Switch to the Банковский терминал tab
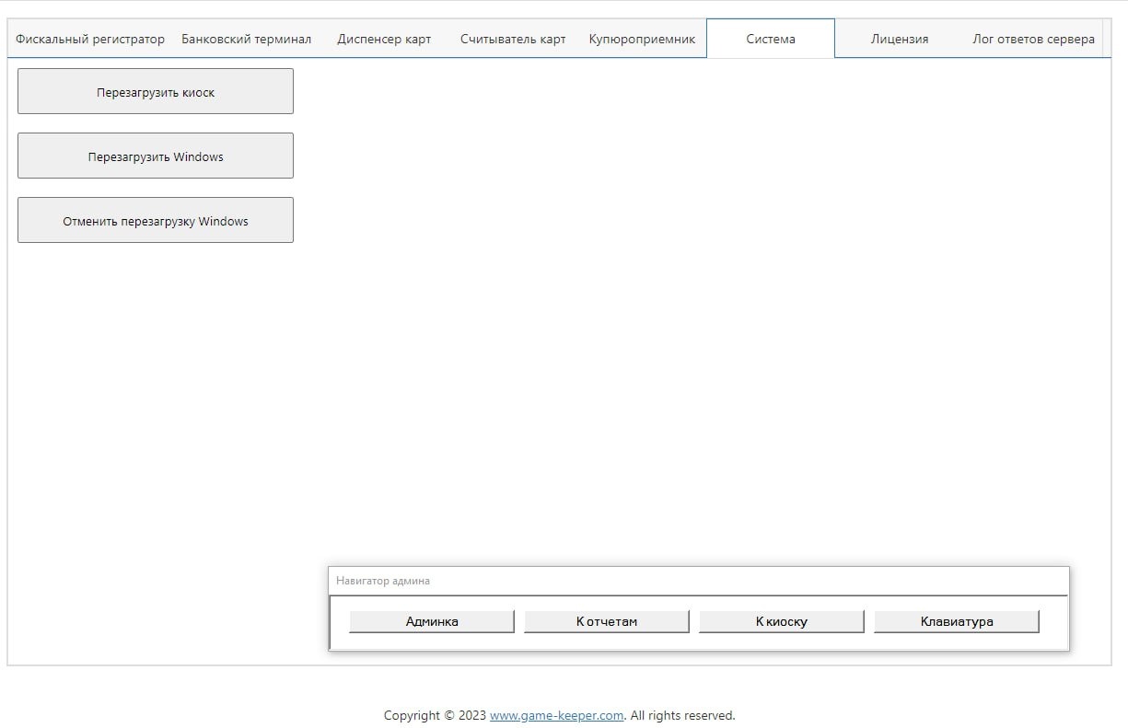The height and width of the screenshot is (728, 1128). [246, 39]
